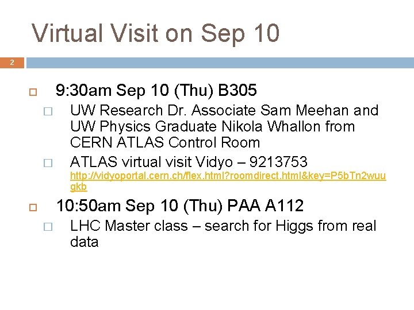Click the vidyoportal.cern.ch hyperlink

coord(227,176)
